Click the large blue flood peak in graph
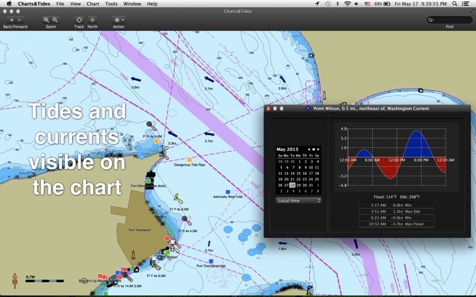This screenshot has width=476, height=297. pos(418,144)
